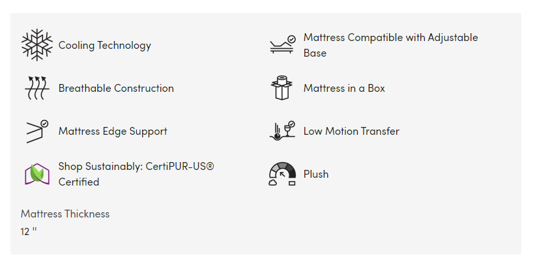Click the adjustable base bed icon
This screenshot has height=265, width=535.
point(282,45)
